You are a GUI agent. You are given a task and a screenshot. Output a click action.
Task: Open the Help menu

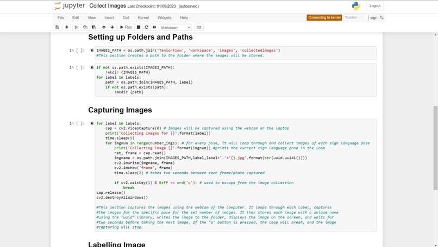point(184,17)
